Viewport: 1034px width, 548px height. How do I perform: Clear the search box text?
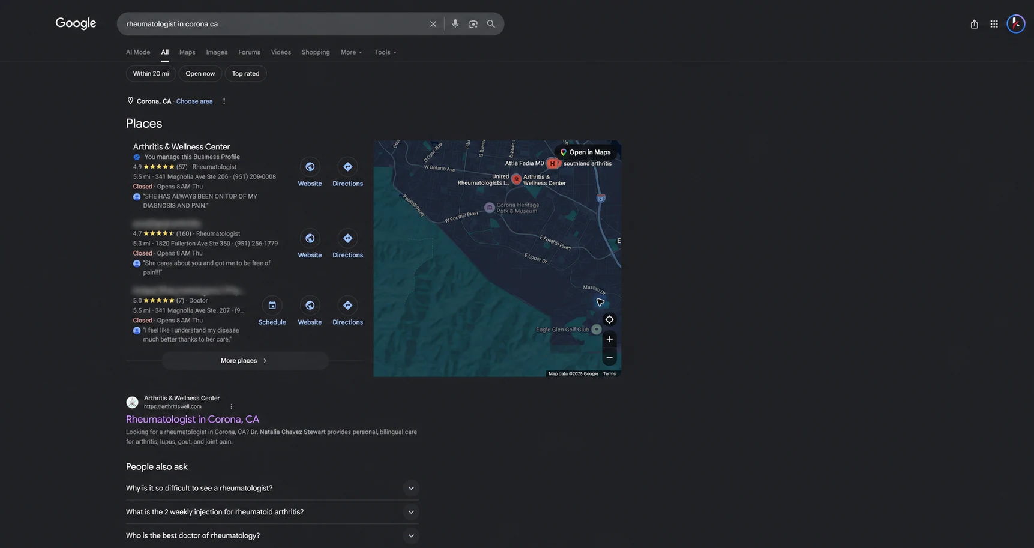point(433,24)
